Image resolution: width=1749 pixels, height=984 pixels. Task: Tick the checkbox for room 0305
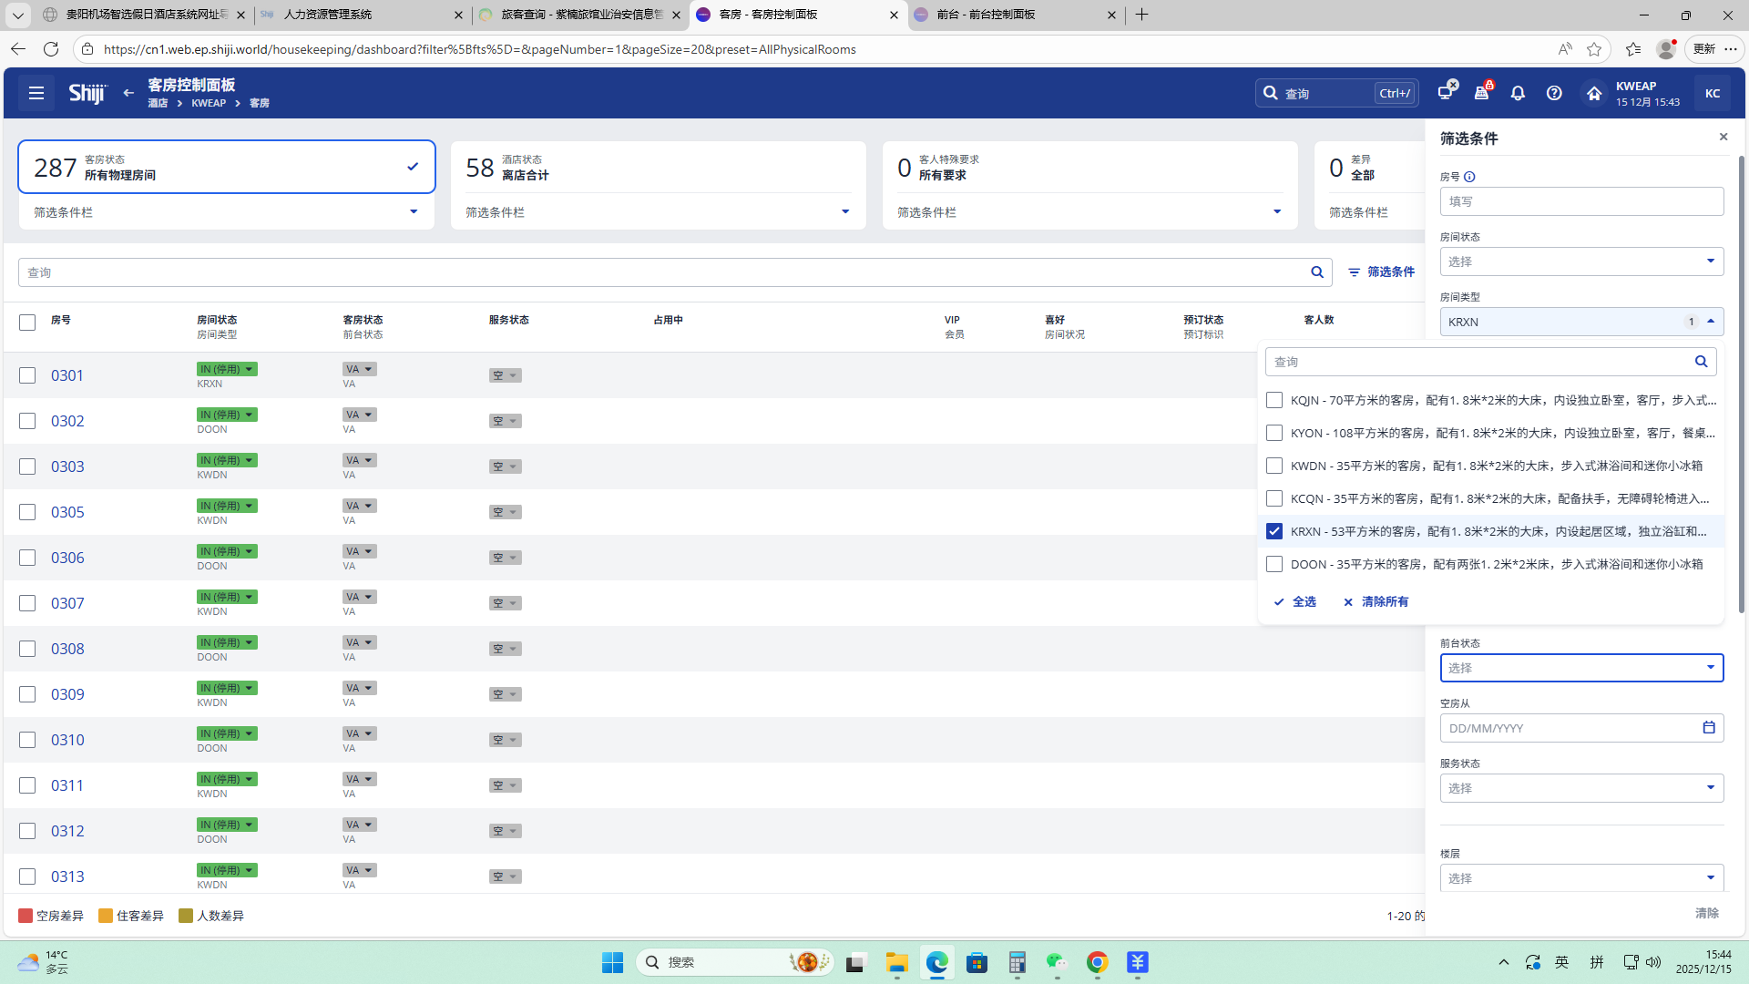click(27, 512)
